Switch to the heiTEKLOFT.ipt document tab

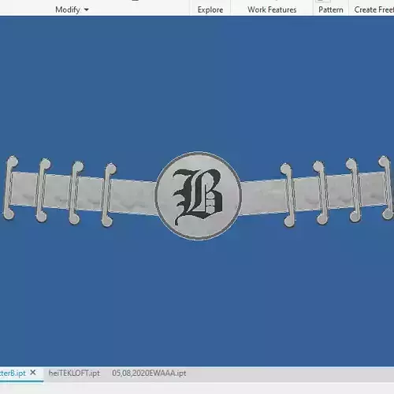(74, 373)
